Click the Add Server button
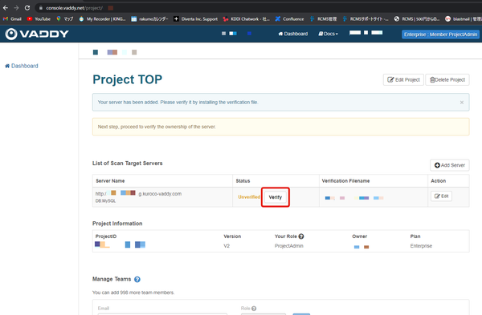482x315 pixels. pyautogui.click(x=449, y=165)
